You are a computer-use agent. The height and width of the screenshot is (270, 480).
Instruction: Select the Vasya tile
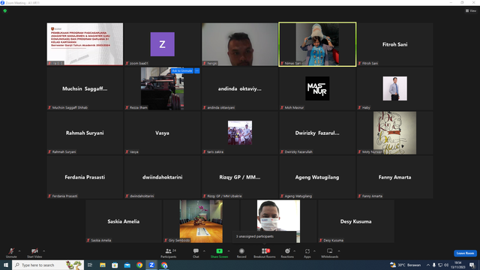click(162, 133)
